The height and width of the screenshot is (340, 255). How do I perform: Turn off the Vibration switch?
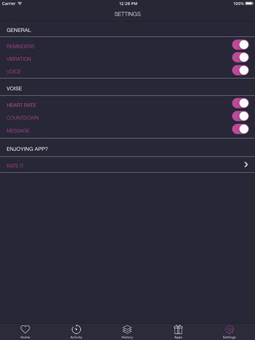click(x=240, y=57)
